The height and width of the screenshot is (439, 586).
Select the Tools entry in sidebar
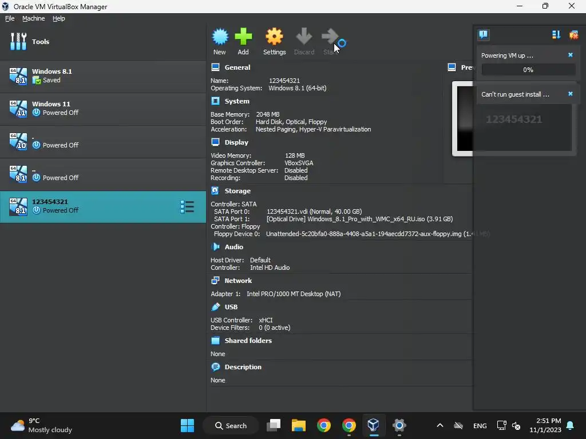pyautogui.click(x=103, y=41)
